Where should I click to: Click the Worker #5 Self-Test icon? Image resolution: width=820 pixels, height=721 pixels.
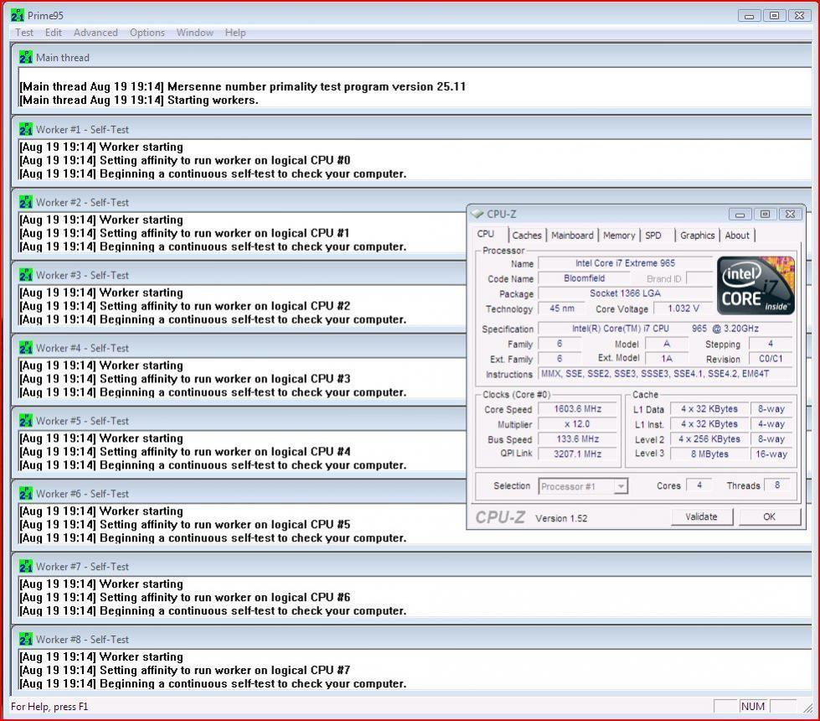pos(26,420)
